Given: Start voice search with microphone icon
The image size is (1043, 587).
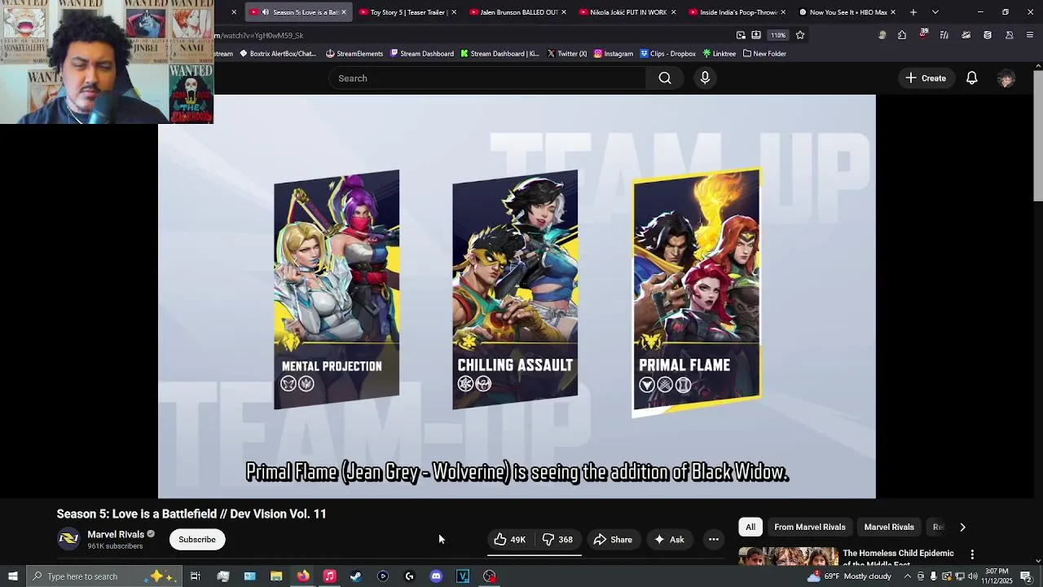Looking at the screenshot, I should click(x=705, y=78).
